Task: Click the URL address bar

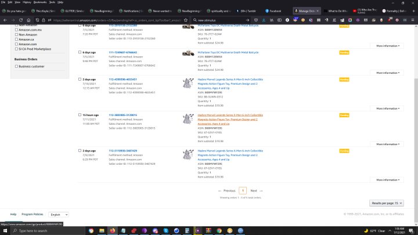Action: pyautogui.click(x=117, y=20)
